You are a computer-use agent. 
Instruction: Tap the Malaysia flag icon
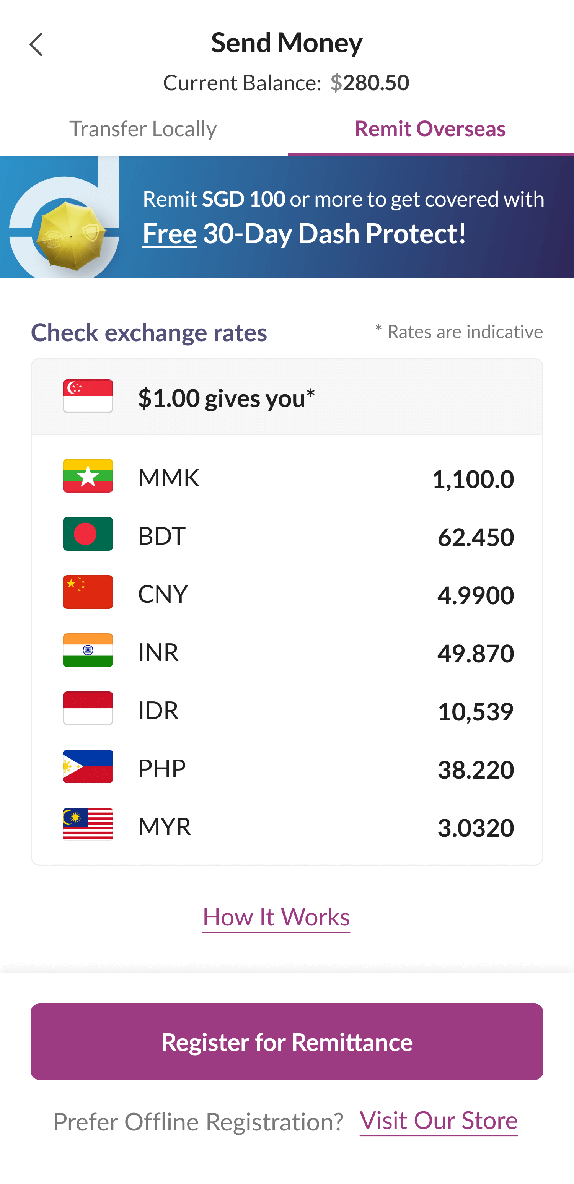pos(88,825)
